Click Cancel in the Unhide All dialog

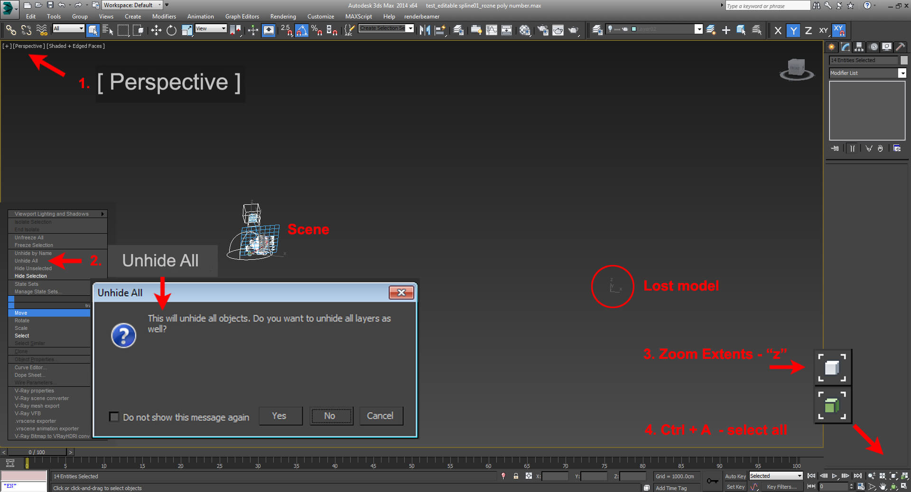tap(381, 416)
